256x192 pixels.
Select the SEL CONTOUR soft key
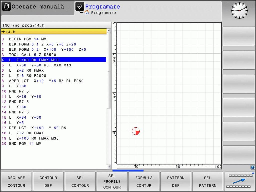[80, 182]
